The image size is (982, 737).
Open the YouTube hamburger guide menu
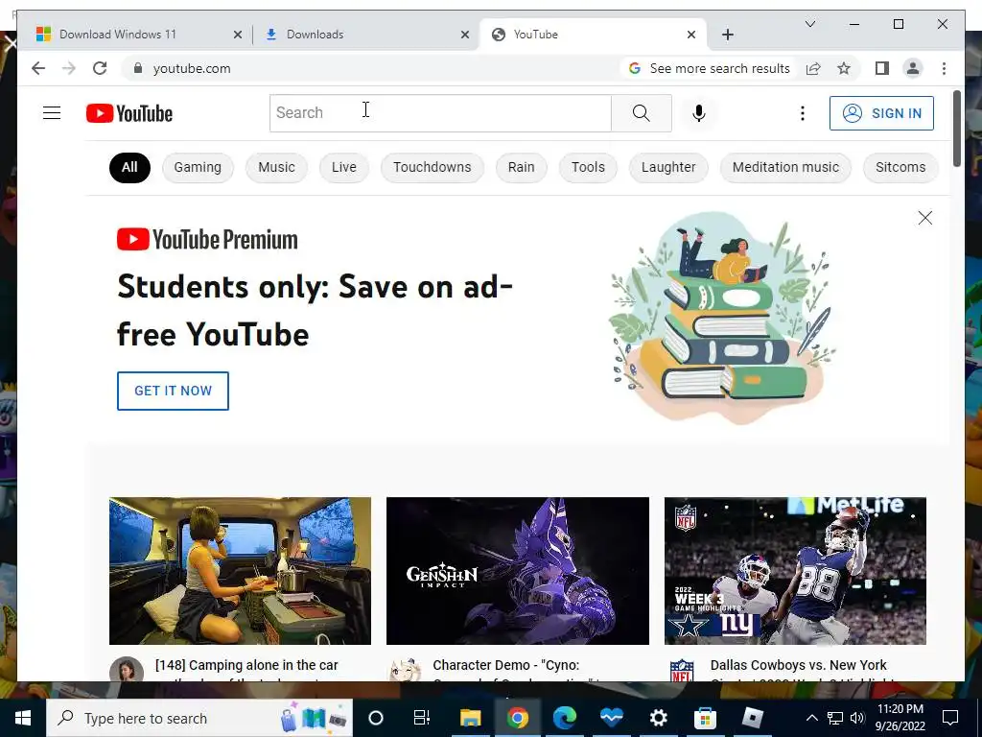point(52,113)
